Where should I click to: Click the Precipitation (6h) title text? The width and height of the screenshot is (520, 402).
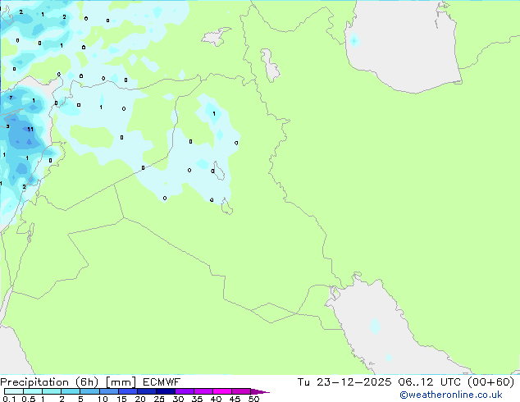pyautogui.click(x=49, y=382)
